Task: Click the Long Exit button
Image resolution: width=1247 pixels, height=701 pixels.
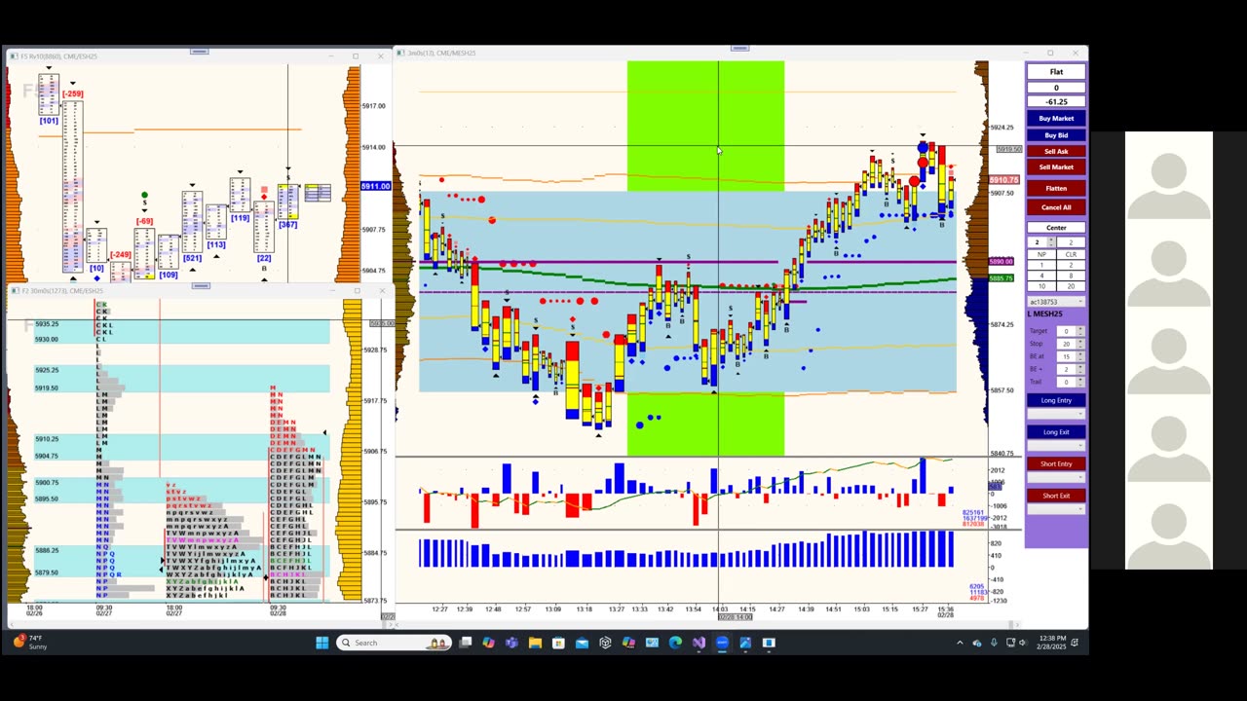Action: click(x=1056, y=432)
